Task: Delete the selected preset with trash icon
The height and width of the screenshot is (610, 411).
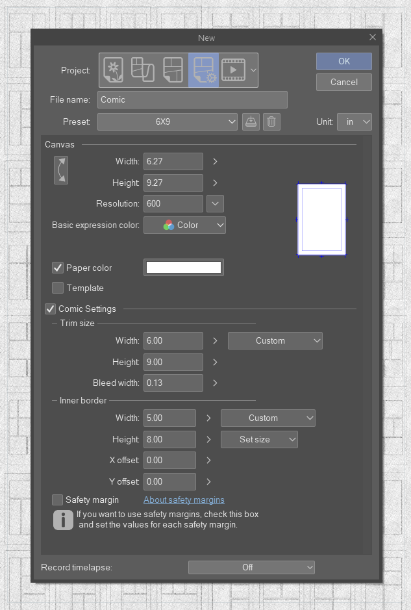Action: [271, 121]
